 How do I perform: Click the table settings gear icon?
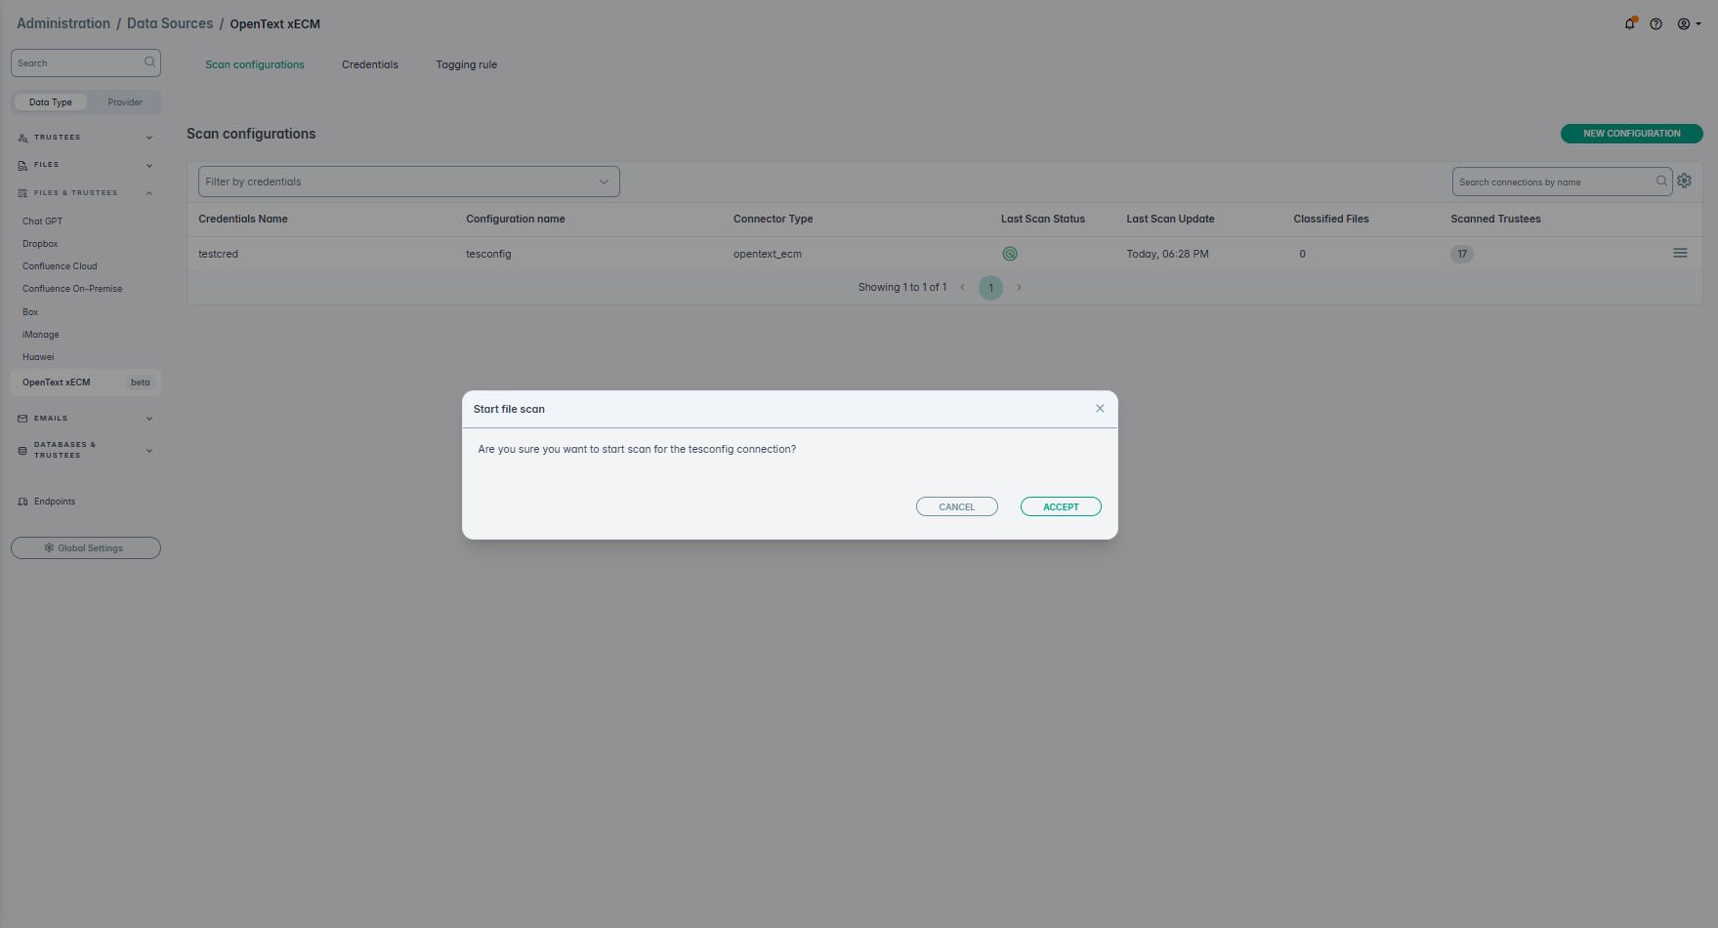point(1684,181)
